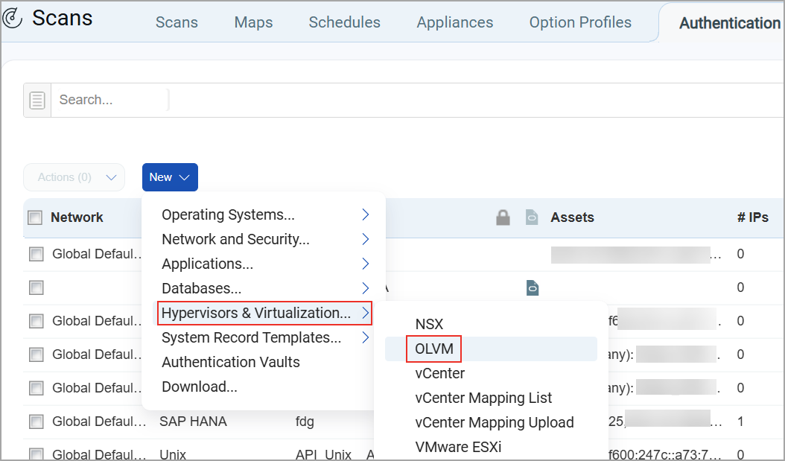Open Authentication Vaults menu entry
The height and width of the screenshot is (461, 785).
(231, 362)
